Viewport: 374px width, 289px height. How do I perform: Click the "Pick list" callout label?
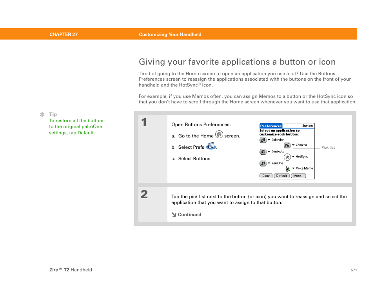328,148
